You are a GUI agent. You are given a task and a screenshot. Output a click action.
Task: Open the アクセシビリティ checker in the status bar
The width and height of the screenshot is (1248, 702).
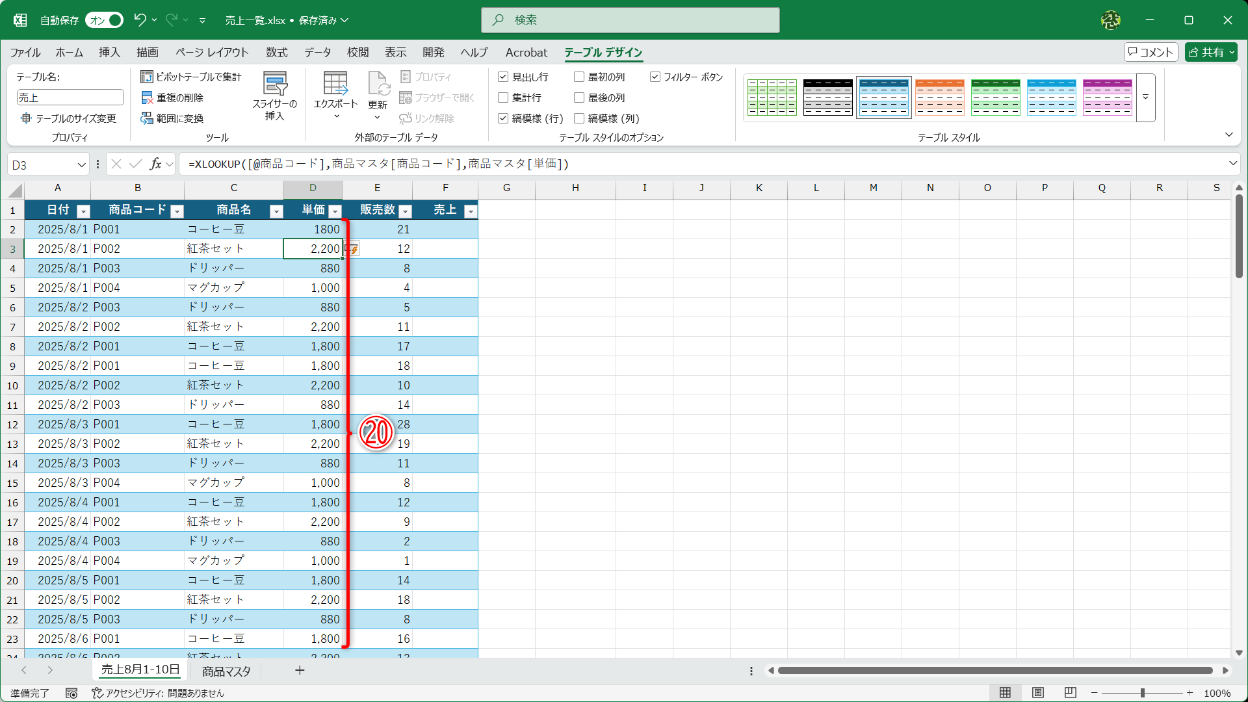click(158, 693)
